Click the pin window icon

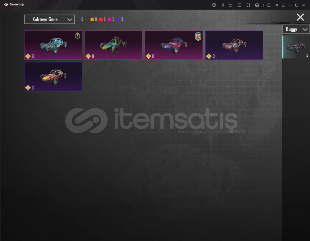coord(276,5)
